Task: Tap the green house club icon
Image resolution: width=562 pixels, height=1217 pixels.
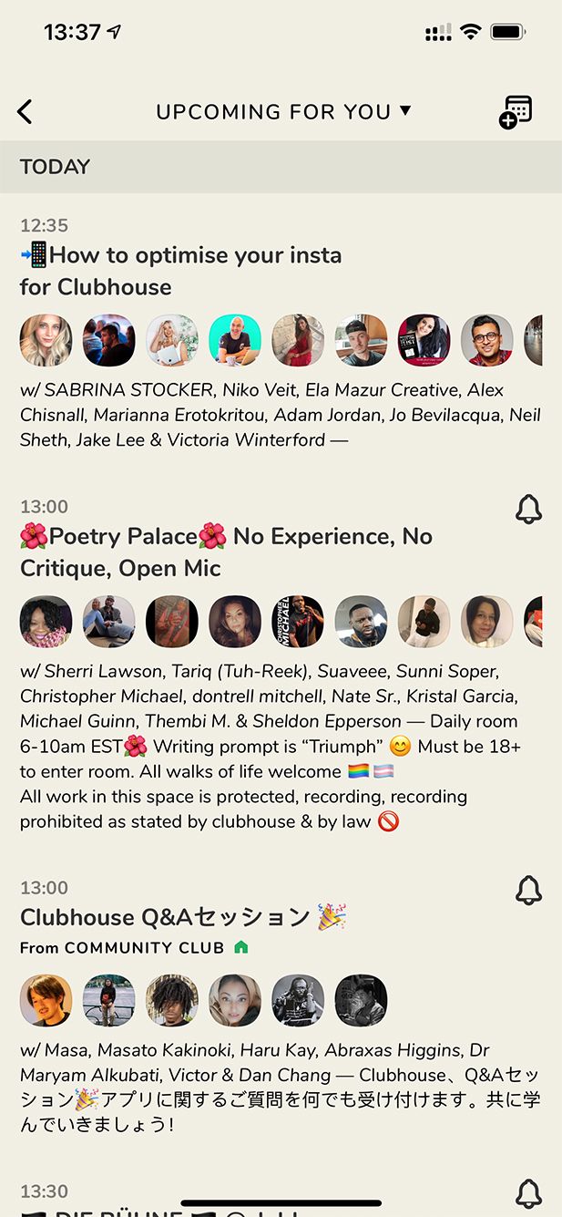Action: (x=240, y=948)
